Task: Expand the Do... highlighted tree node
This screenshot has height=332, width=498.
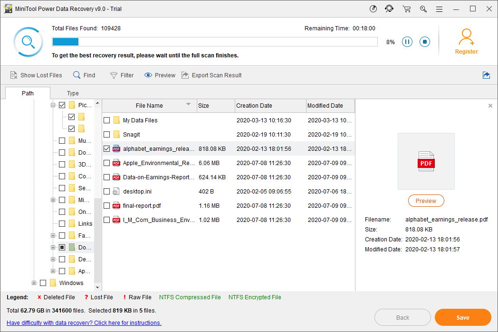Action: (x=53, y=247)
